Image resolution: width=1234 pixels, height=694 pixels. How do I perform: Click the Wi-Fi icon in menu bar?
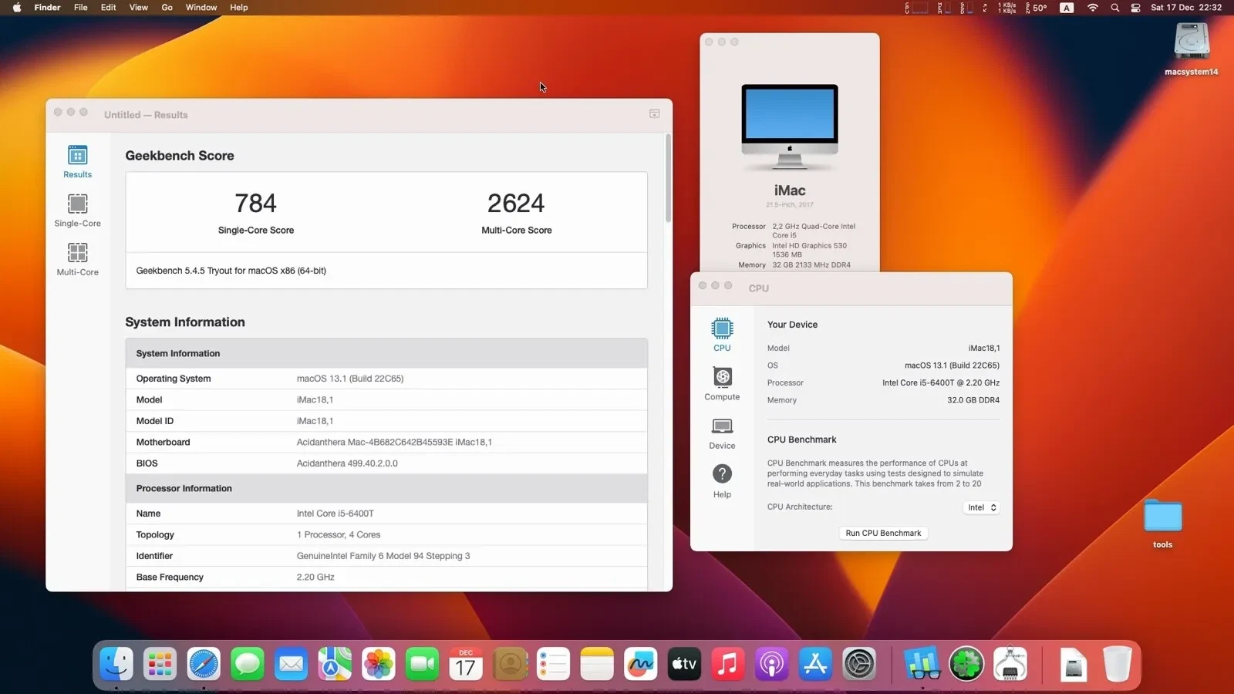click(1092, 8)
